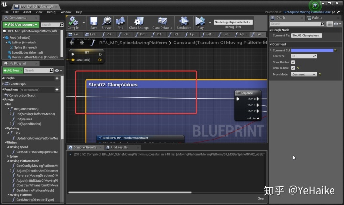Expand the Comment Color property
The image size is (344, 205).
click(271, 50)
